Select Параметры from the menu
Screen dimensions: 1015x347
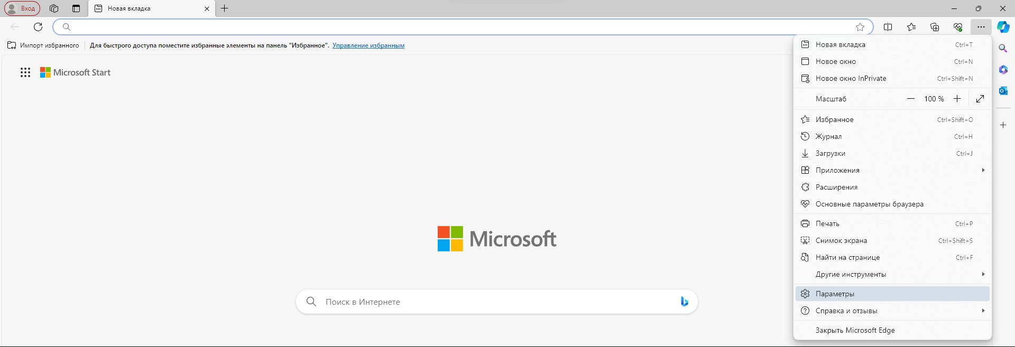[835, 294]
